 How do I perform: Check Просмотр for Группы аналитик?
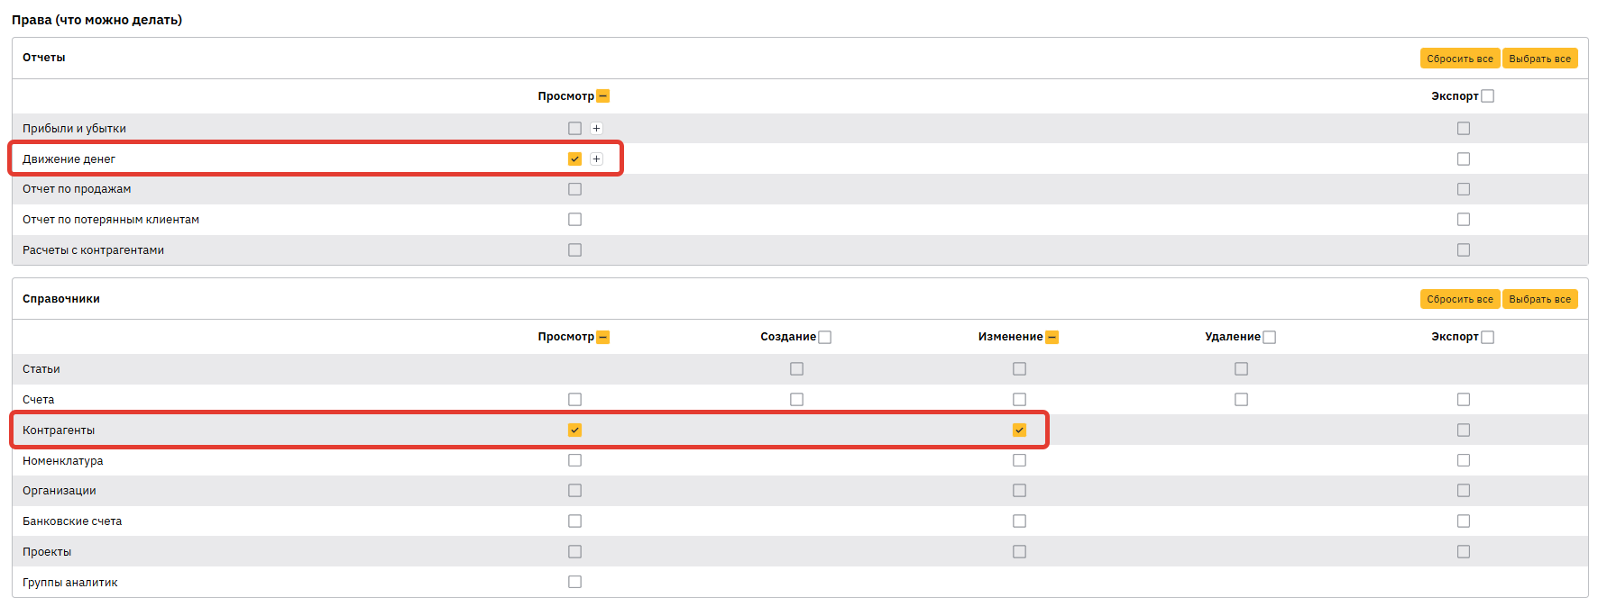(x=574, y=582)
